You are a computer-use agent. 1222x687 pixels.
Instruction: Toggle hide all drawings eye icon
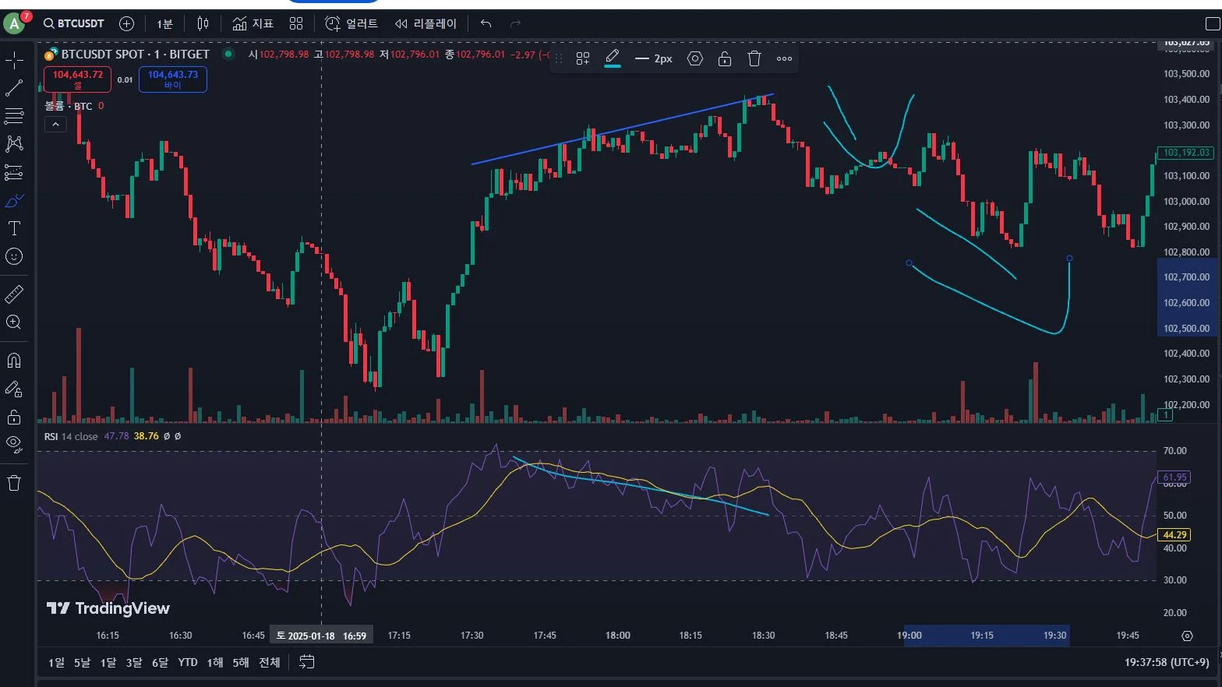[x=14, y=445]
